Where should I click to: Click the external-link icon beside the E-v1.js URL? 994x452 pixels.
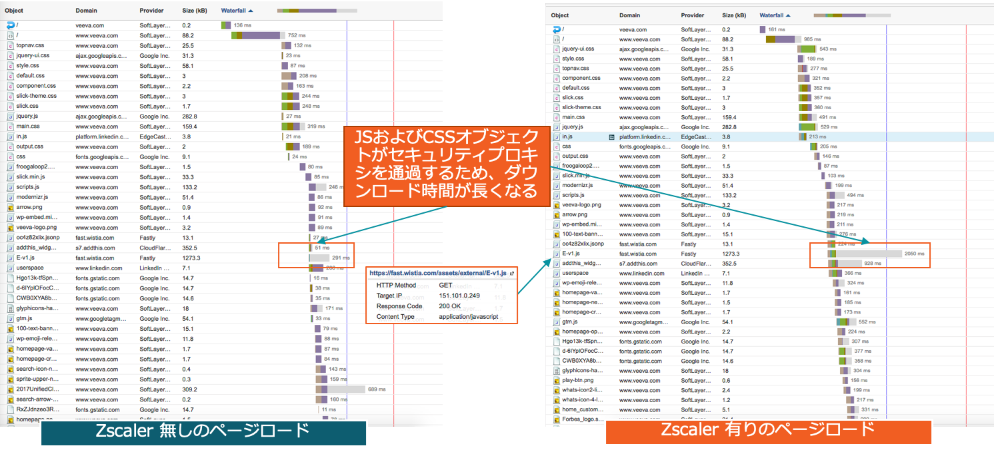(512, 273)
